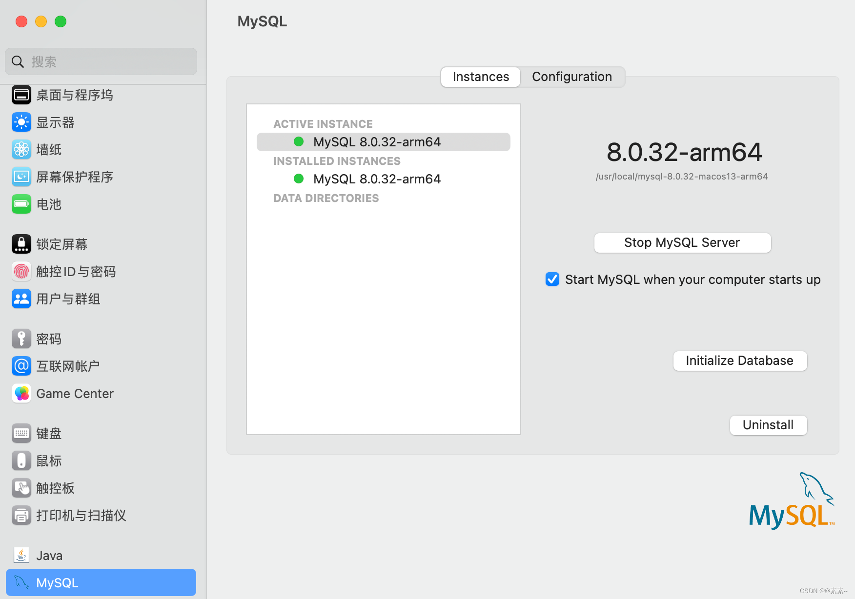This screenshot has width=855, height=599.
Task: Click the DATA DIRECTORIES section header
Action: (x=326, y=198)
